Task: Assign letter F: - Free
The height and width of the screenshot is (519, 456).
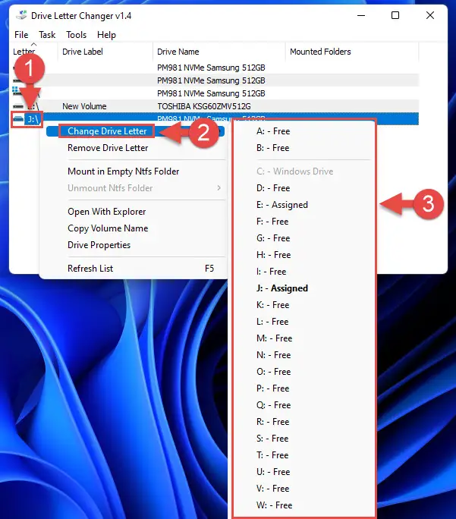Action: click(272, 222)
